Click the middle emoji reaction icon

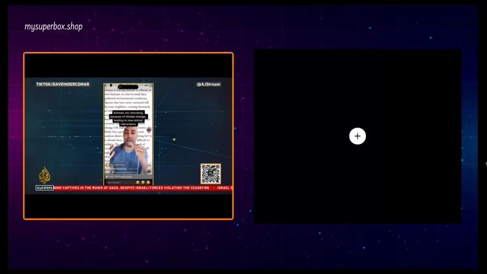pos(143,182)
